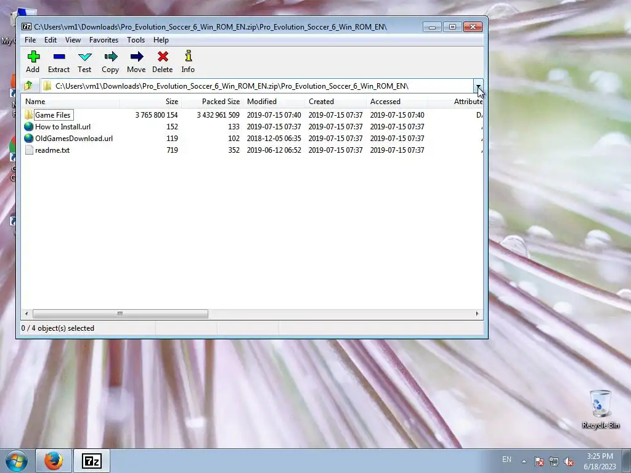Click packed size '3 432 961 509'
The width and height of the screenshot is (631, 473).
click(218, 115)
